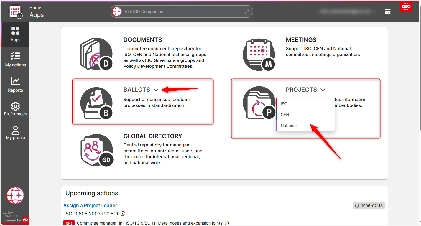421x226 pixels.
Task: Click the ISO logo beside Powered by
Action: pos(25,220)
